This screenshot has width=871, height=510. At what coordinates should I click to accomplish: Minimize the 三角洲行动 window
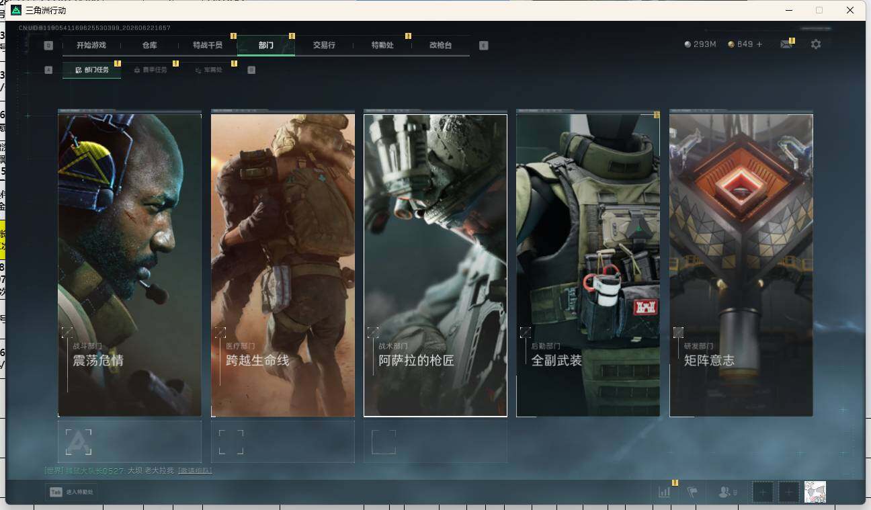pyautogui.click(x=788, y=10)
